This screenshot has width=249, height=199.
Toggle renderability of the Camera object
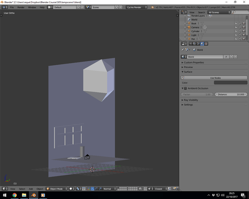244,27
